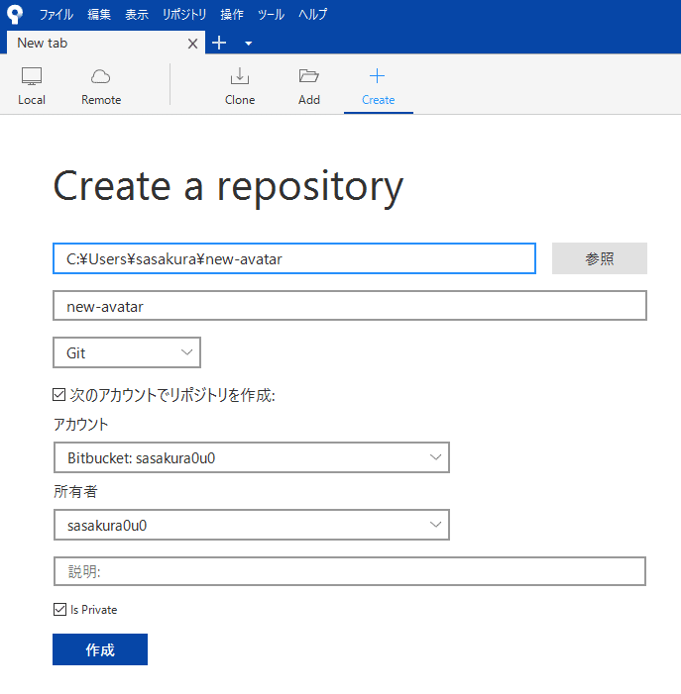The width and height of the screenshot is (681, 694).
Task: Open the Bitbucket account dropdown
Action: [x=252, y=457]
